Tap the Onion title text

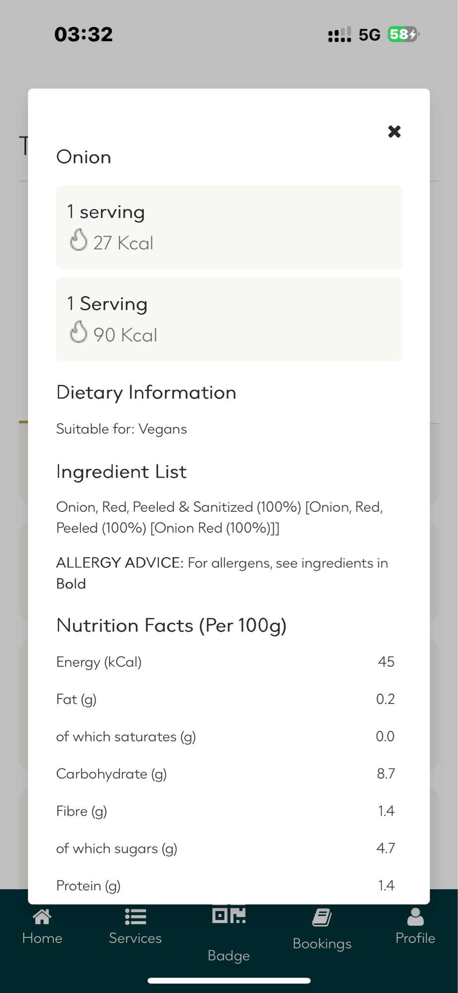click(x=83, y=157)
